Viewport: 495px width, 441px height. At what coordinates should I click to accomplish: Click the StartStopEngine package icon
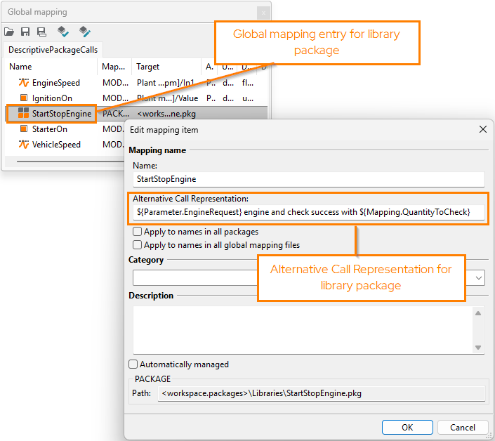tap(23, 112)
